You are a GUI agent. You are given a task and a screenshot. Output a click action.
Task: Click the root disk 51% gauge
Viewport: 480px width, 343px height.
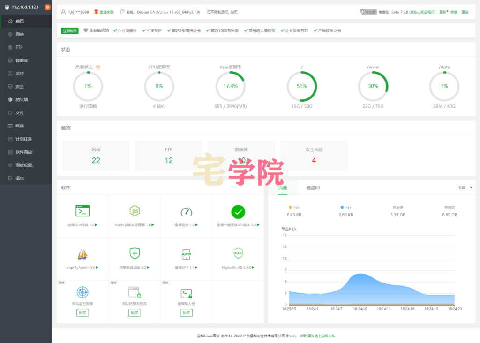coord(302,86)
